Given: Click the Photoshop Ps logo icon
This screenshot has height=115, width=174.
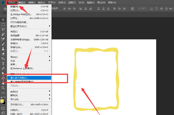Looking at the screenshot, I should pyautogui.click(x=3, y=2).
